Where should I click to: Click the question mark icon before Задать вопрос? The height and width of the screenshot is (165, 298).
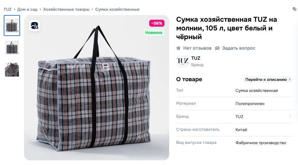pyautogui.click(x=217, y=48)
